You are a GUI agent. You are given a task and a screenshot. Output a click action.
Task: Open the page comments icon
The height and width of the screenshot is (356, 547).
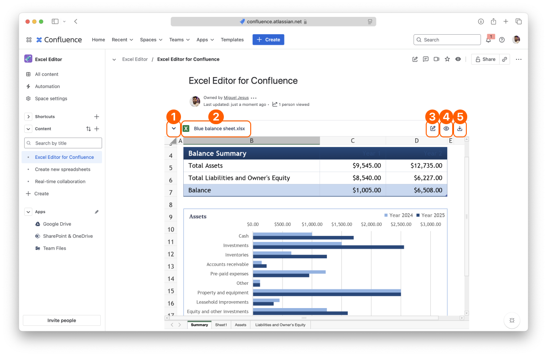(426, 59)
